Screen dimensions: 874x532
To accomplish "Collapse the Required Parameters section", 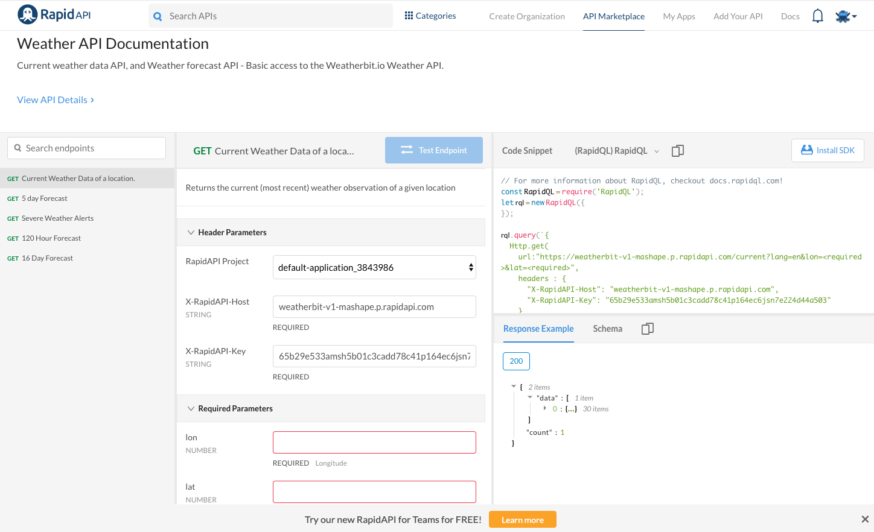I will 191,408.
